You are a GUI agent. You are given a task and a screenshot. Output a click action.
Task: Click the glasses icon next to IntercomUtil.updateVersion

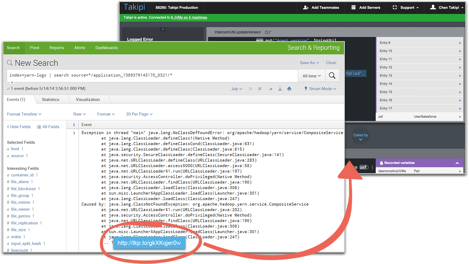[x=268, y=32]
